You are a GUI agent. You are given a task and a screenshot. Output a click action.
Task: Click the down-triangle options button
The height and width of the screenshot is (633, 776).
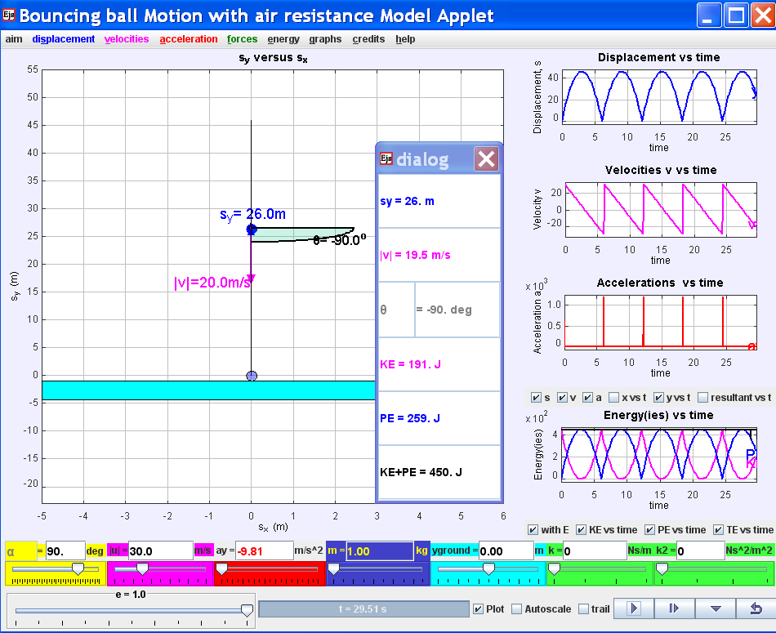pyautogui.click(x=715, y=608)
